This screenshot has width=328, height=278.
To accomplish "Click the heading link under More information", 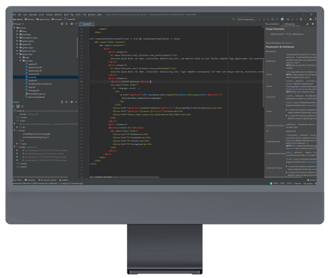I will (288, 43).
